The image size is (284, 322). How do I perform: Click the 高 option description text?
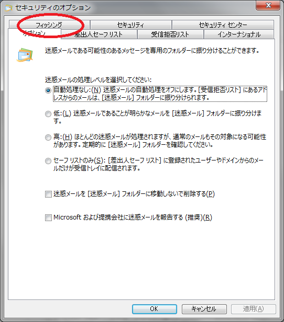pyautogui.click(x=160, y=141)
